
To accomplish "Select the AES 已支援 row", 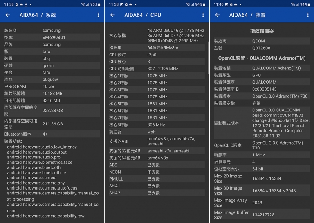I will click(157, 165).
